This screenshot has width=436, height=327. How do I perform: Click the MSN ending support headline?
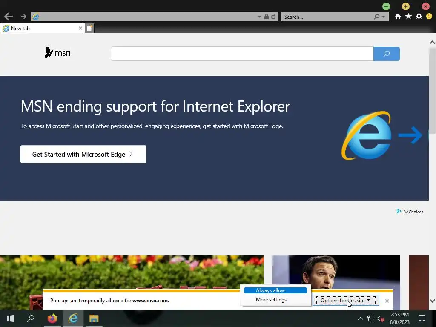click(x=155, y=106)
